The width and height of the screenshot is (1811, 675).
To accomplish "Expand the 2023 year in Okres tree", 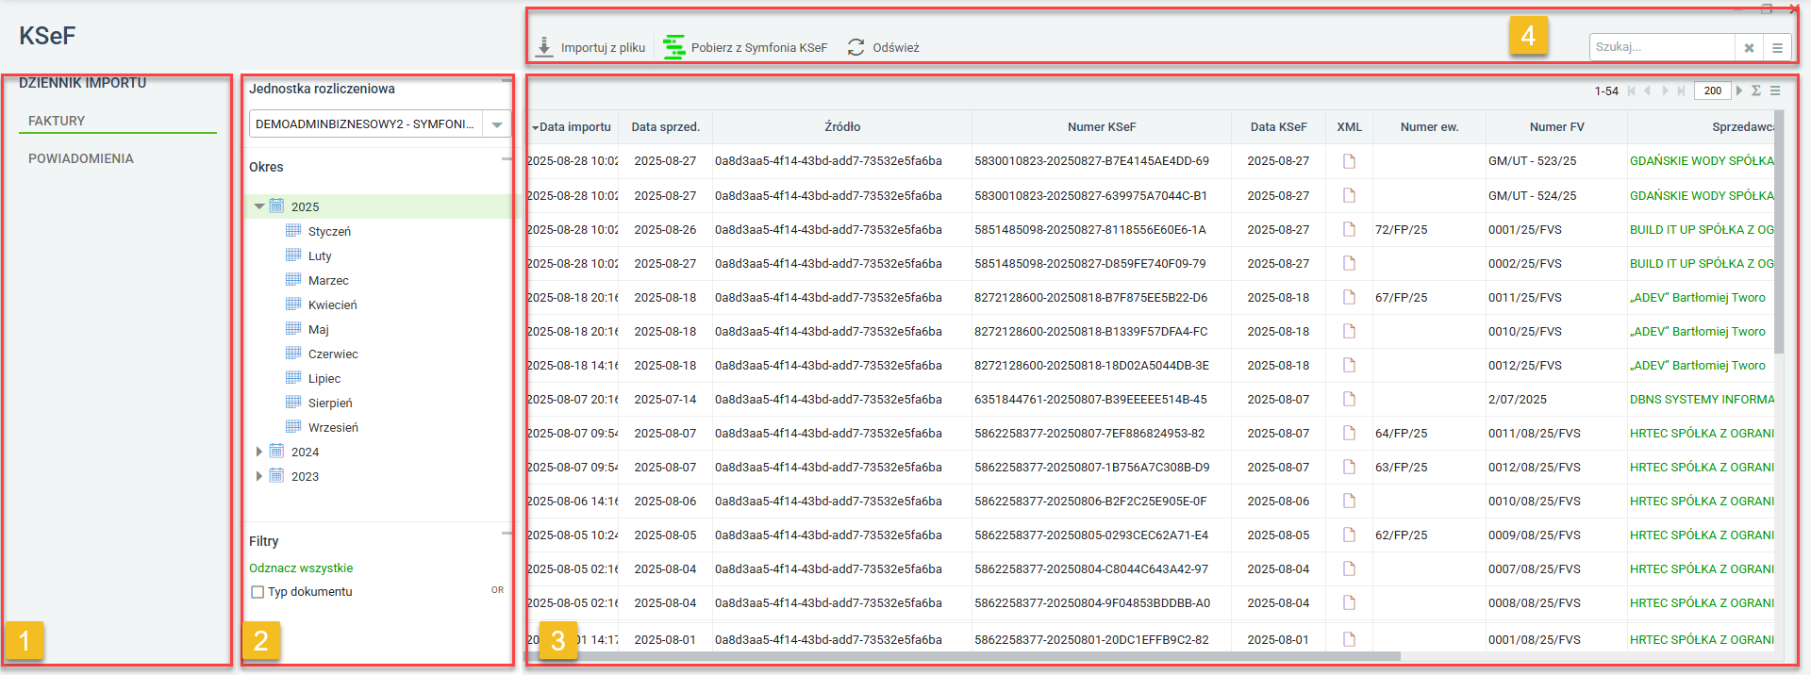I will coord(259,476).
